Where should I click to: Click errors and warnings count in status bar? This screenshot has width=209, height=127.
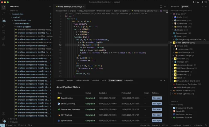pos(22,125)
